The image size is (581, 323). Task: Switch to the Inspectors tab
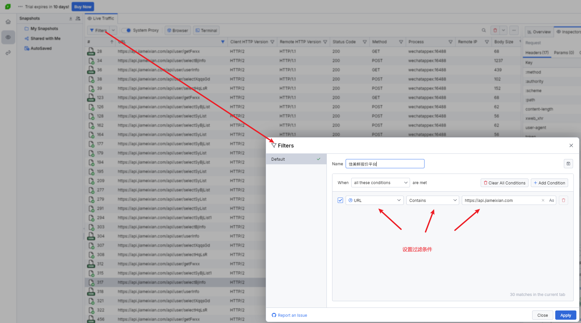pos(568,32)
